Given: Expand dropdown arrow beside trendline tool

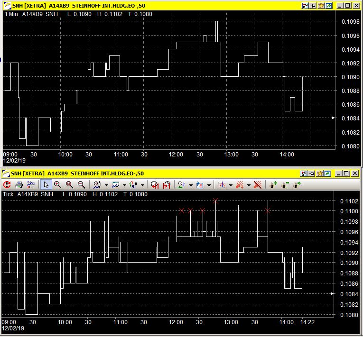Looking at the screenshot, I should [231, 185].
